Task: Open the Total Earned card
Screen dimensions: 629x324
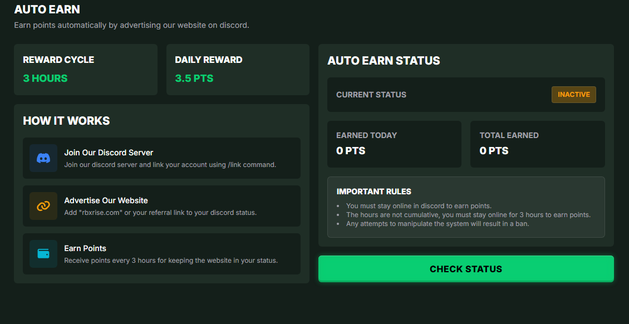Action: (x=537, y=144)
